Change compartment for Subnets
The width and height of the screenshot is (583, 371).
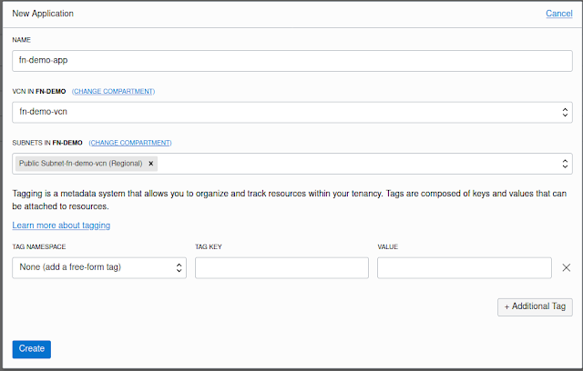point(130,143)
